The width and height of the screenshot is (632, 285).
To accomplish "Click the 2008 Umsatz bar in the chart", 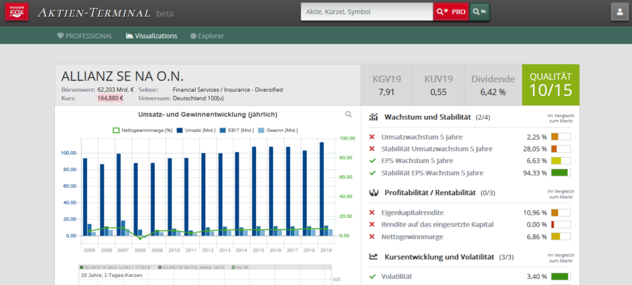I will click(136, 199).
